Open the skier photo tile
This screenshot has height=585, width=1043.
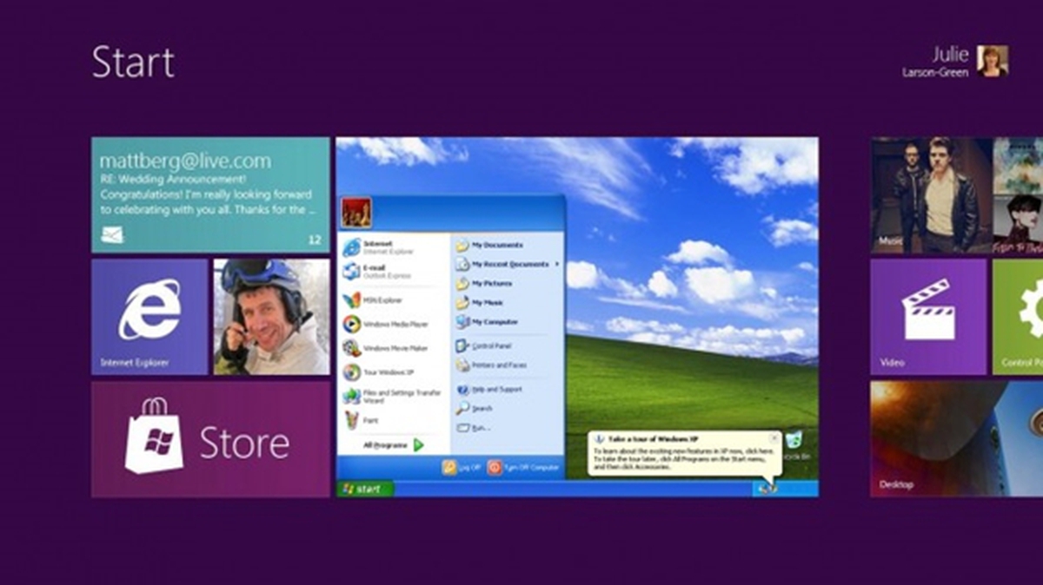click(272, 317)
